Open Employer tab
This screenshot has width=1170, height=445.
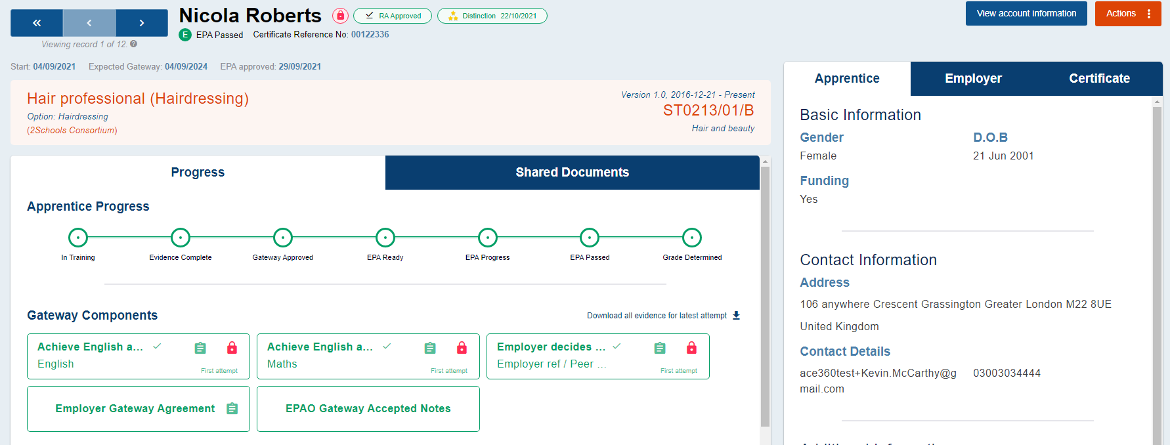[973, 79]
